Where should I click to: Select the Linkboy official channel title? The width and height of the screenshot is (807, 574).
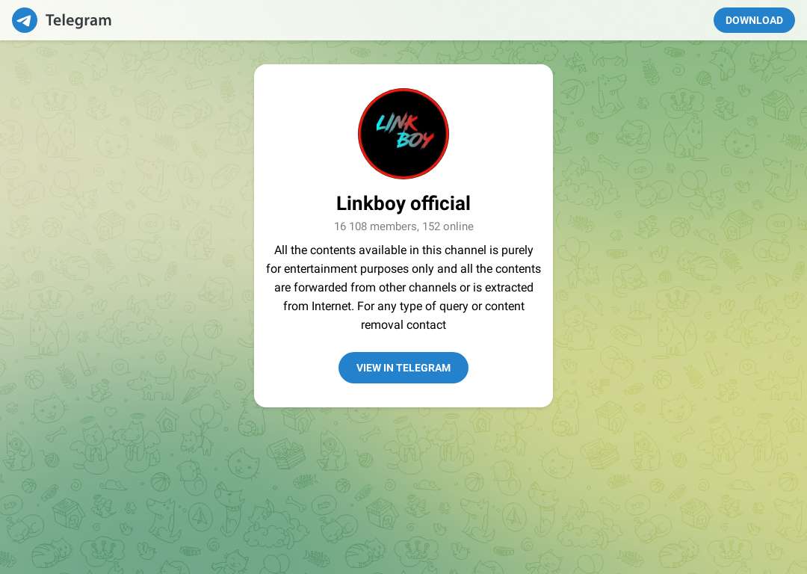(x=403, y=203)
